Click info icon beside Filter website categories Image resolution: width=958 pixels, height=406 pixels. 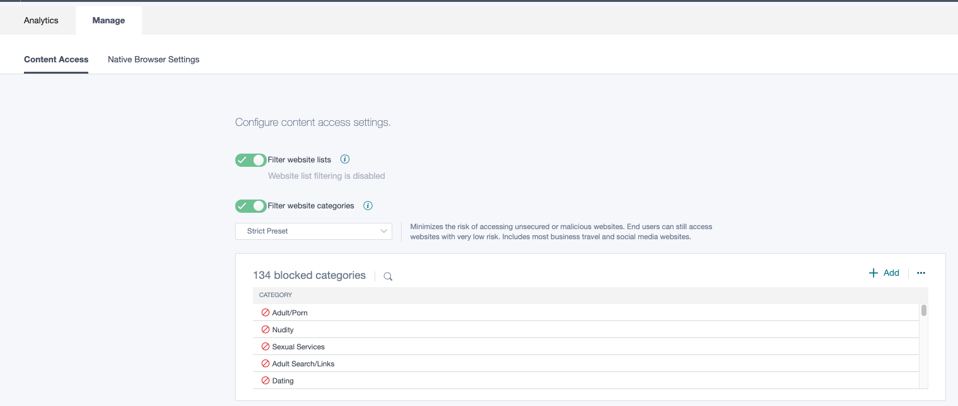[x=368, y=205]
